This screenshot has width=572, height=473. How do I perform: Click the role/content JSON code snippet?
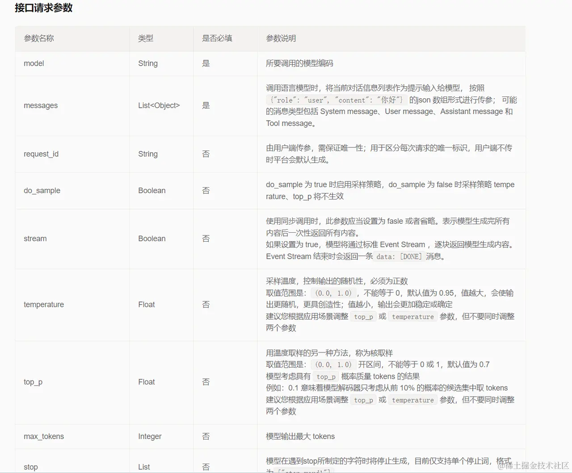click(x=336, y=100)
